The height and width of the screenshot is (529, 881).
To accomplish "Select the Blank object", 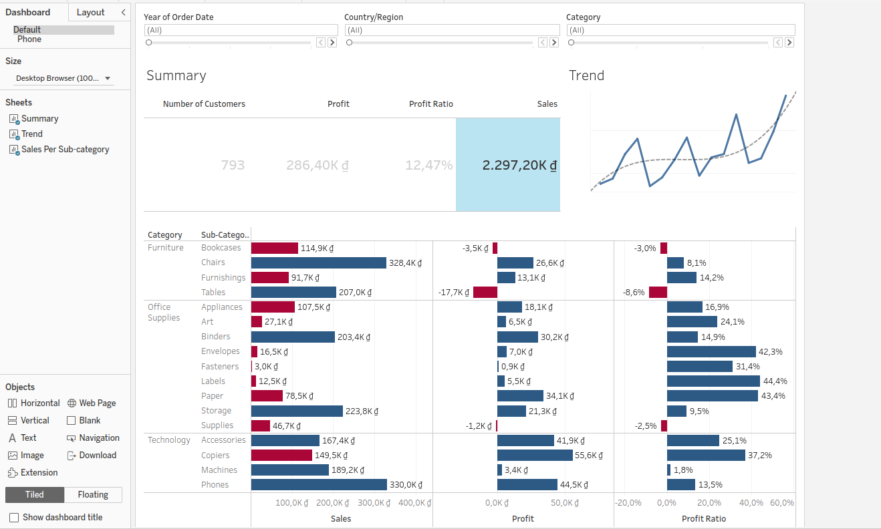I will 84,420.
